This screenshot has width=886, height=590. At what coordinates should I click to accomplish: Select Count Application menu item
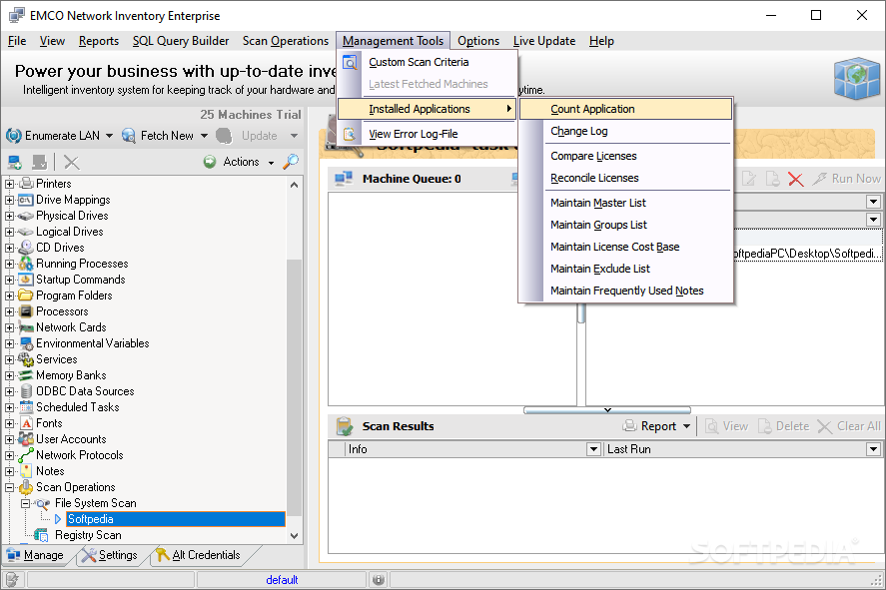(x=625, y=109)
